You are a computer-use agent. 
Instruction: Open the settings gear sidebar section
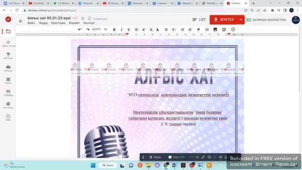pyautogui.click(x=8, y=105)
